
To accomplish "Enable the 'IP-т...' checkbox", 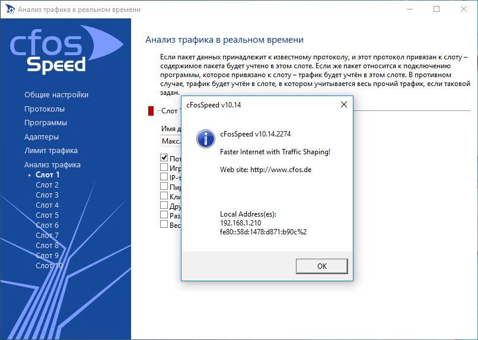I will pyautogui.click(x=164, y=177).
